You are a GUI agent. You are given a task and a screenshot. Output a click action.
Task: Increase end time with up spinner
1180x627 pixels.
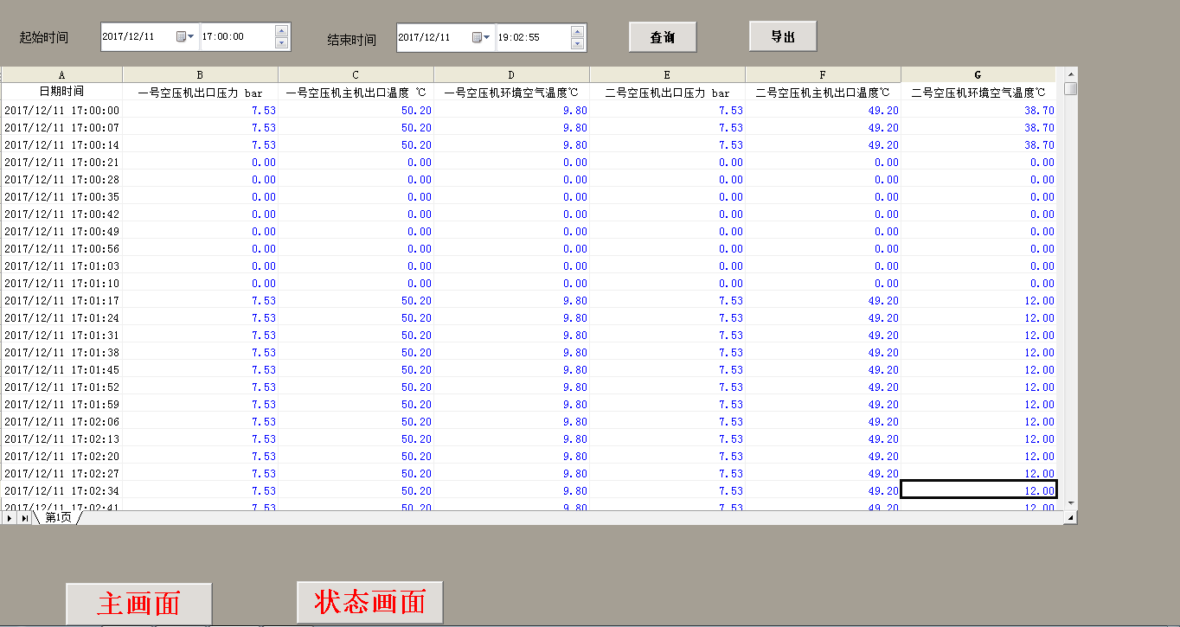(577, 32)
